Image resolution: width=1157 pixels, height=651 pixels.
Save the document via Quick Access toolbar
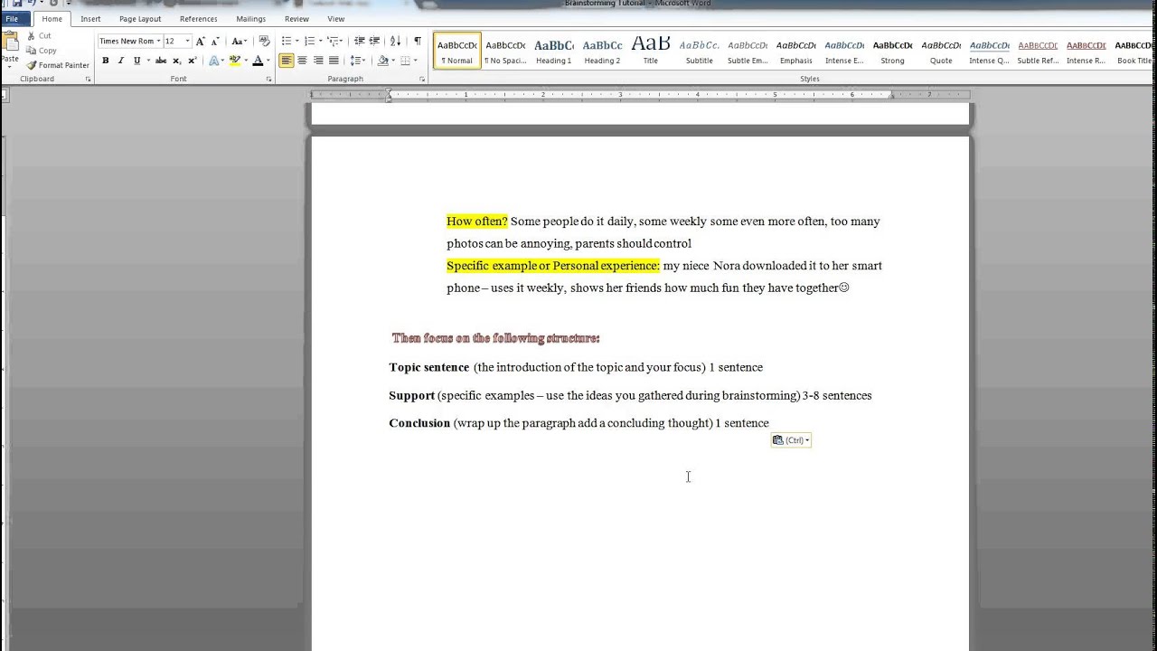pos(17,4)
